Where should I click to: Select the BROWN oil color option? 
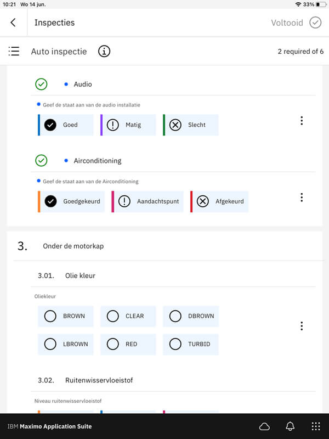(x=66, y=316)
